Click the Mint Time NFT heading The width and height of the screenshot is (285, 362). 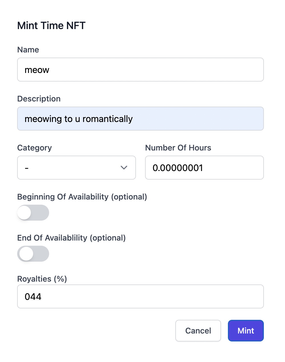click(x=51, y=26)
